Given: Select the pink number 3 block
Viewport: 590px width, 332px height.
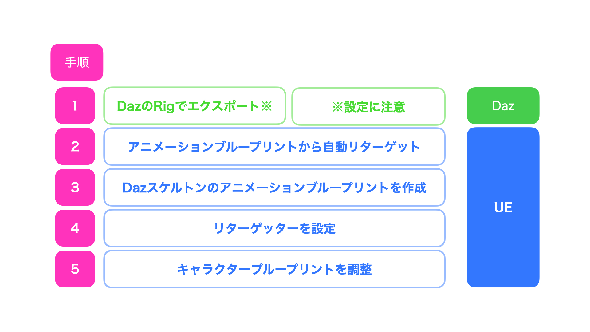Looking at the screenshot, I should click(x=75, y=187).
